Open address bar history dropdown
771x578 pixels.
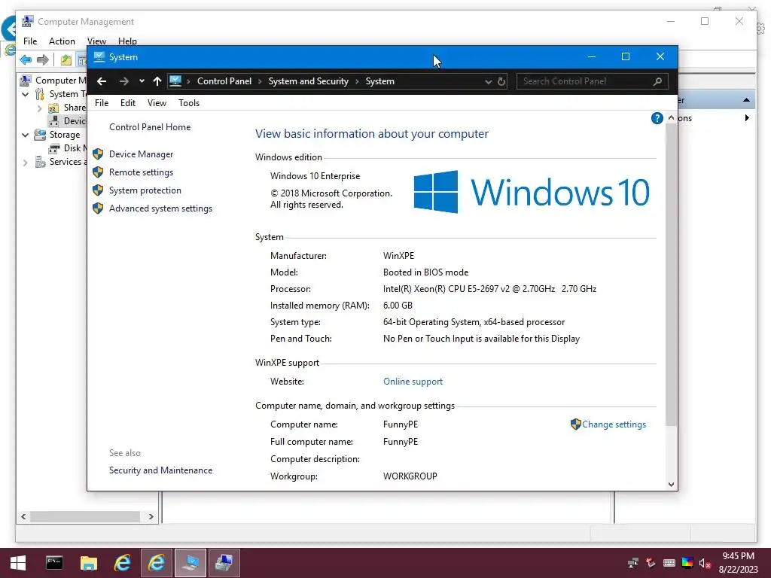(488, 82)
